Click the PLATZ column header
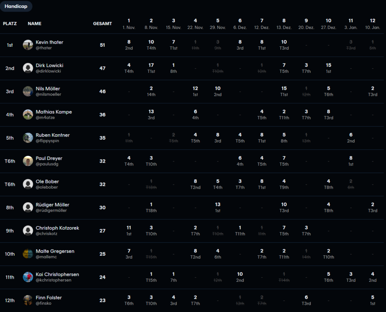 [10, 24]
